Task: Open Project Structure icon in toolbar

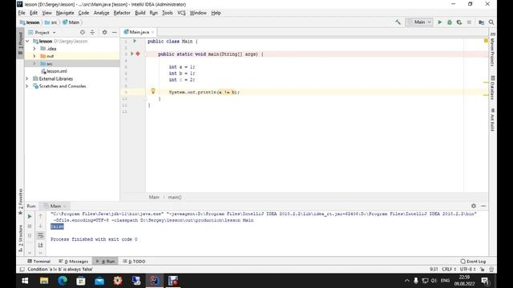Action: click(x=481, y=22)
